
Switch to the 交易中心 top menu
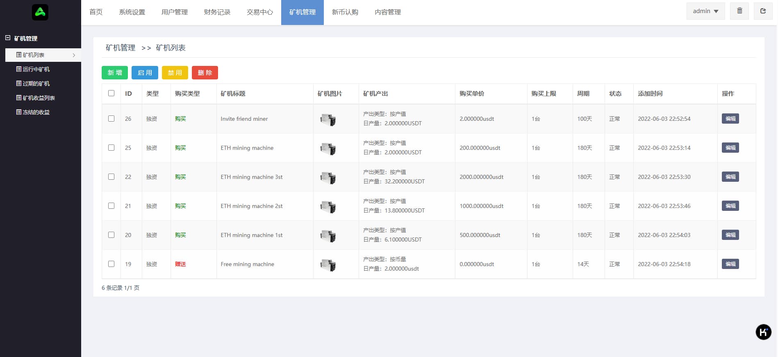259,12
